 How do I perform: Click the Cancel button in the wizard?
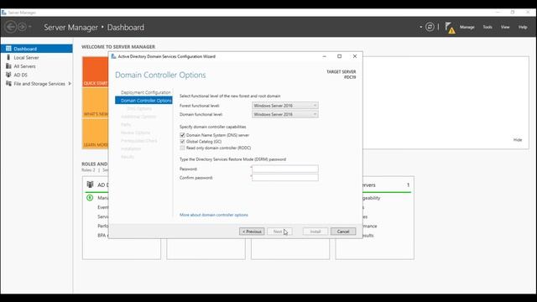click(x=343, y=232)
